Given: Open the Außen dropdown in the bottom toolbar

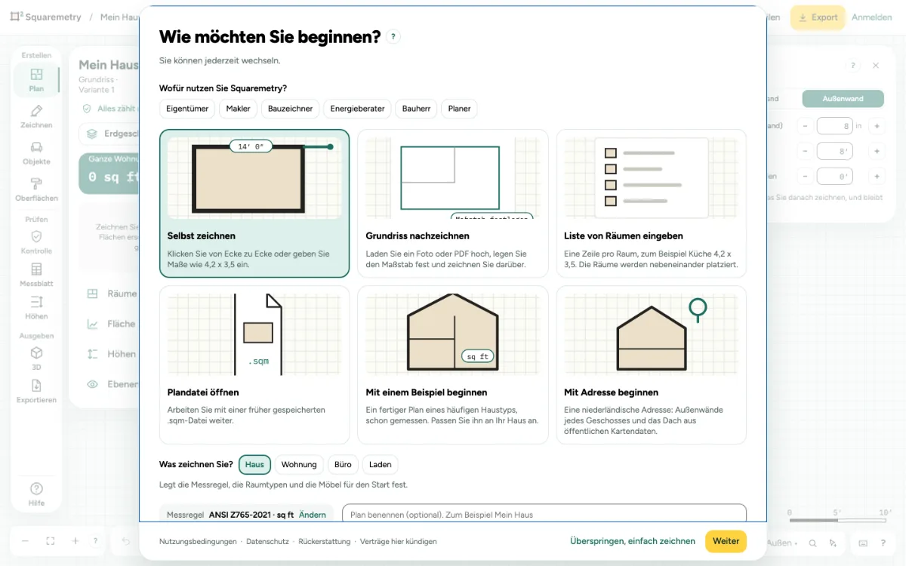Looking at the screenshot, I should click(782, 543).
